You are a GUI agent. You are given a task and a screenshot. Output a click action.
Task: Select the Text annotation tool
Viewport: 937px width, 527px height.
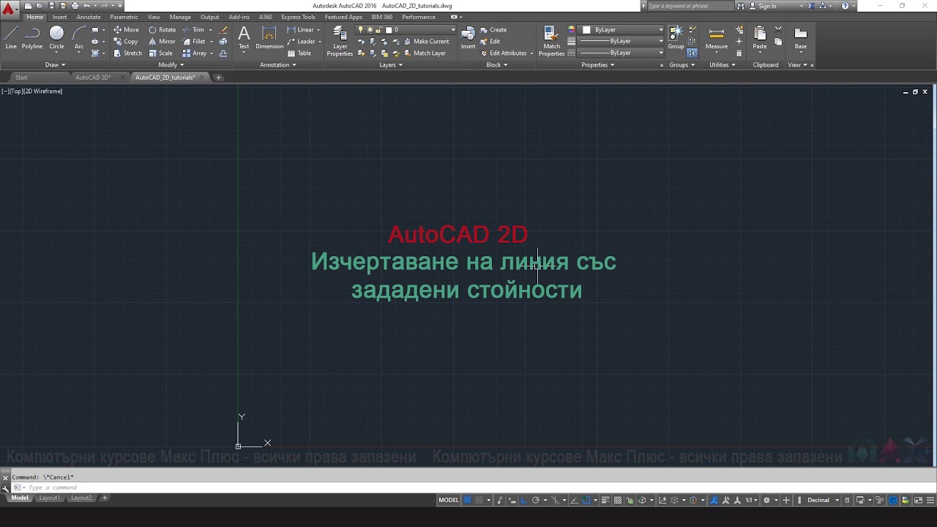click(x=244, y=38)
